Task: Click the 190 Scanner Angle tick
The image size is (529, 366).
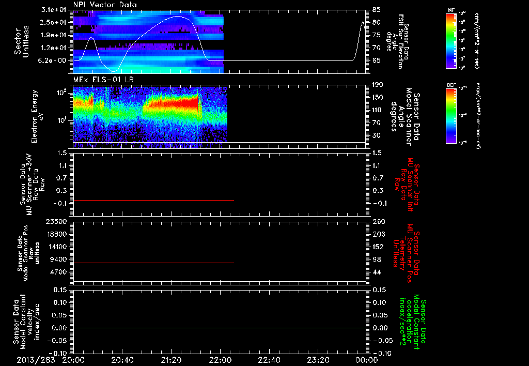Action: 378,85
